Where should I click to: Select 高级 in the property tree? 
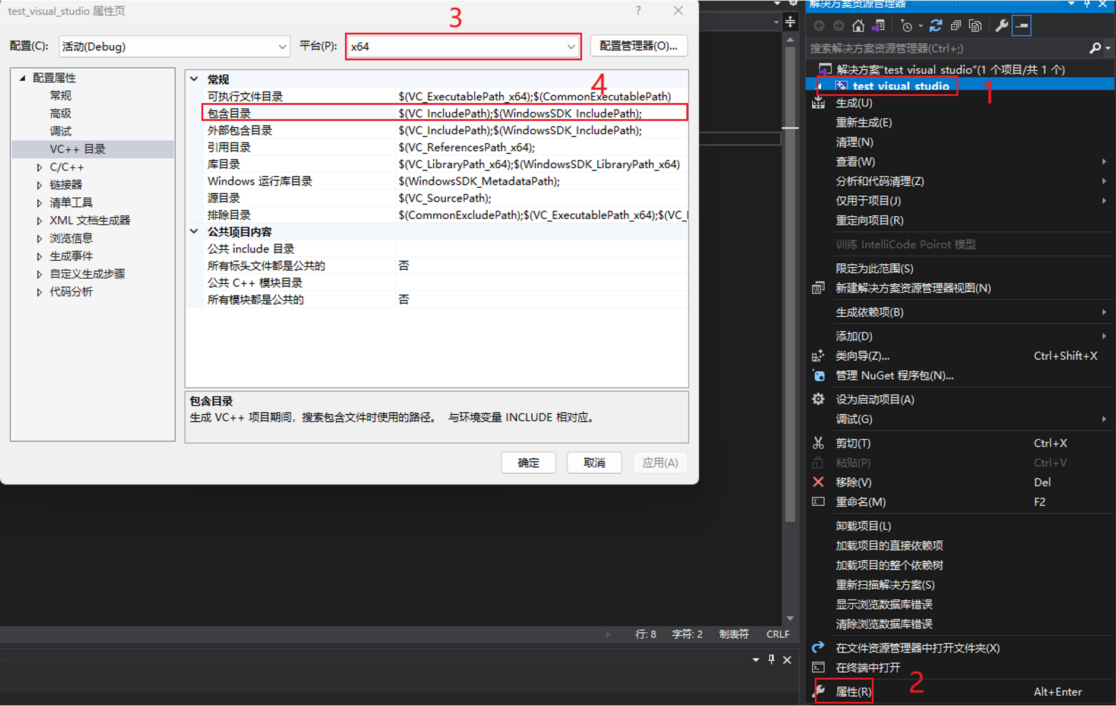[61, 114]
